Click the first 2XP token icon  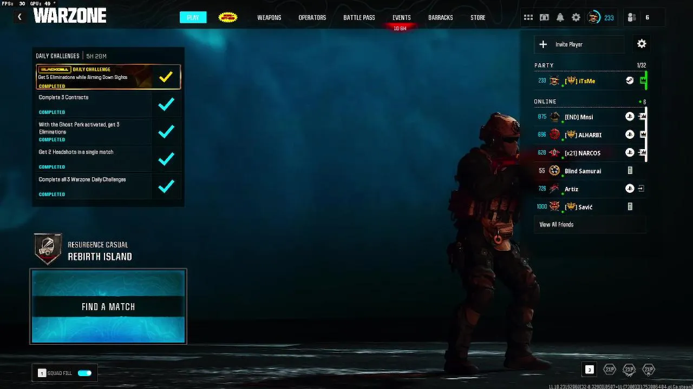click(610, 370)
